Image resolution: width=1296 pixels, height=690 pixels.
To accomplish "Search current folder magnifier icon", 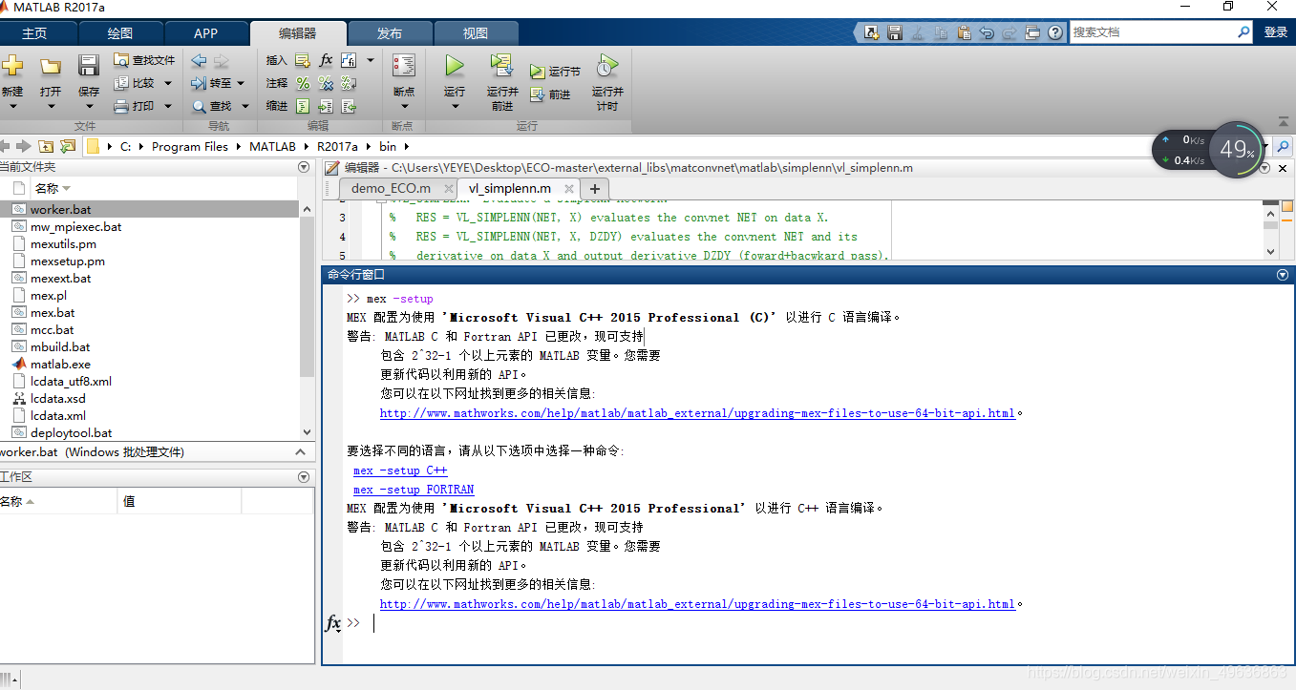I will 1284,146.
